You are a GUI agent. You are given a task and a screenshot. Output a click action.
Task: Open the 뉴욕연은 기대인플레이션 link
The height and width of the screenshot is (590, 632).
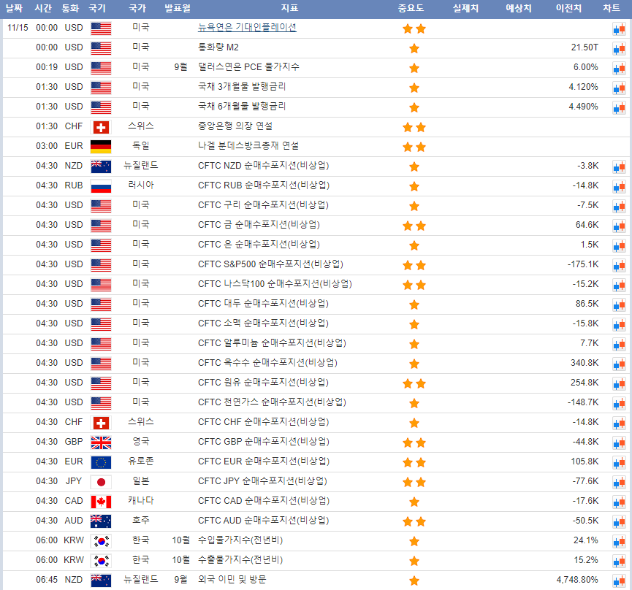click(x=247, y=28)
